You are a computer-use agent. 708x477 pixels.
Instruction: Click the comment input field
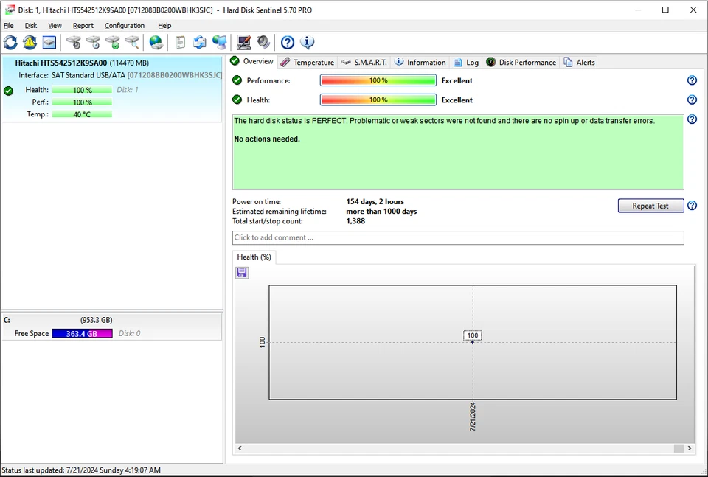pos(457,238)
